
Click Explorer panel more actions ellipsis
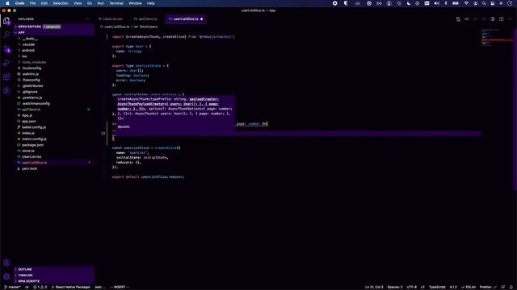[x=87, y=19]
